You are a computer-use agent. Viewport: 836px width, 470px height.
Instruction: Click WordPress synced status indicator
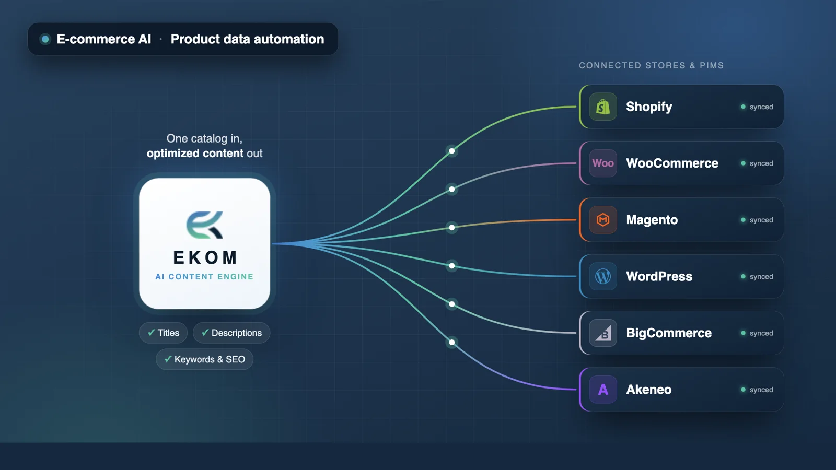[x=757, y=276]
